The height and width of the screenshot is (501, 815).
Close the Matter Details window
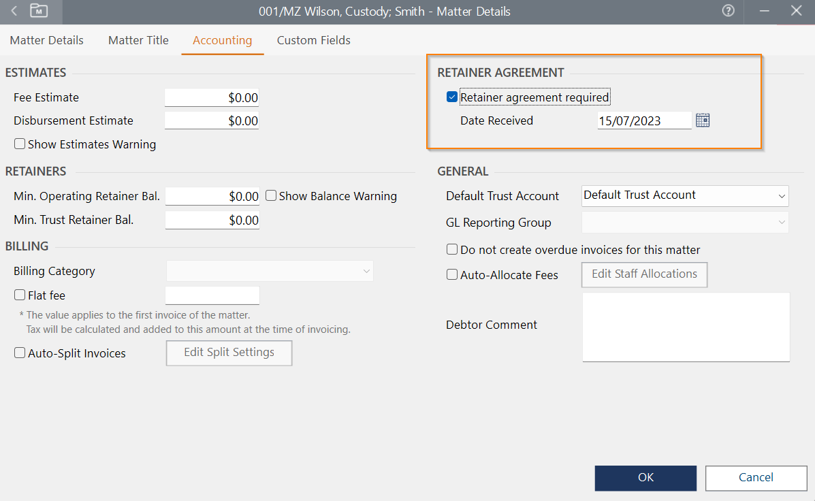795,11
